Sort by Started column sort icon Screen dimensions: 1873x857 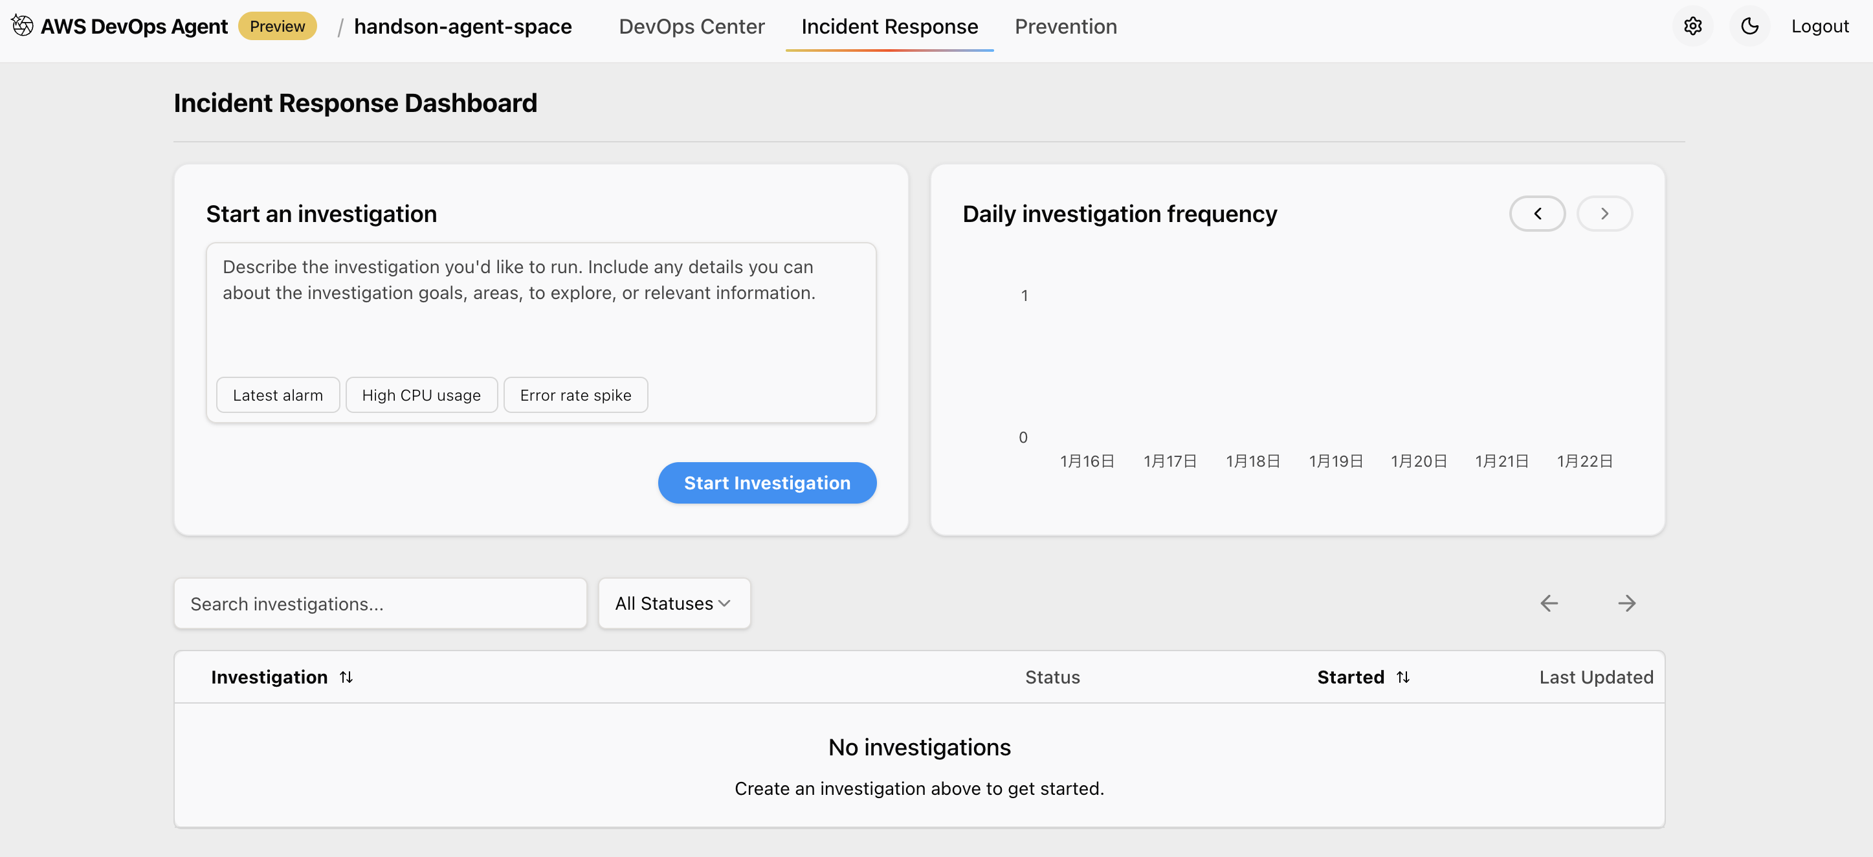point(1402,678)
